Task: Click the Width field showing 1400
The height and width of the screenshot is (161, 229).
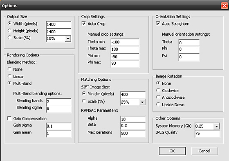Action: [x=59, y=25]
